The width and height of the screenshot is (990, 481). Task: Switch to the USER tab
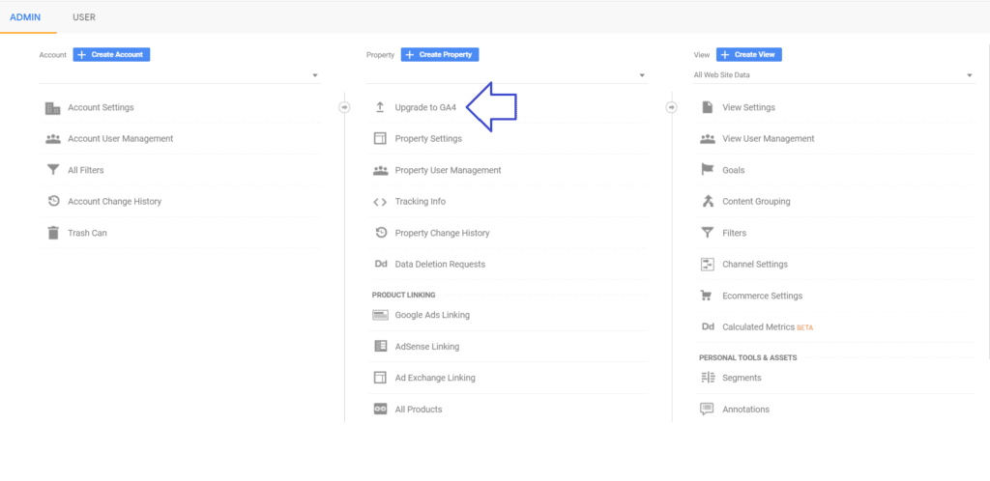[84, 17]
